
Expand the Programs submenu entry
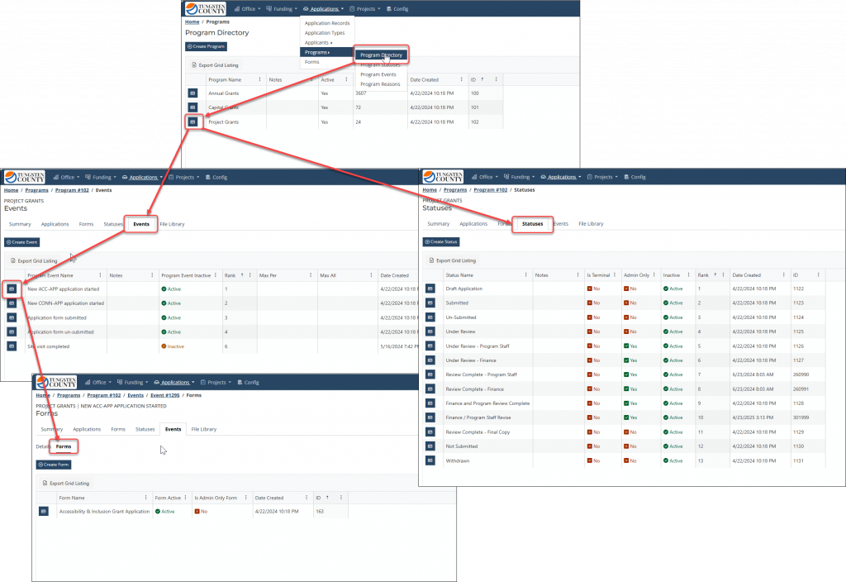[x=326, y=52]
